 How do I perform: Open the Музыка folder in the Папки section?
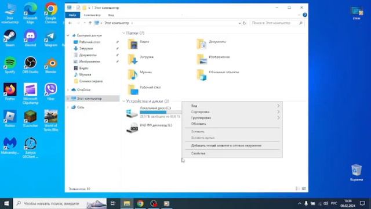pos(140,74)
